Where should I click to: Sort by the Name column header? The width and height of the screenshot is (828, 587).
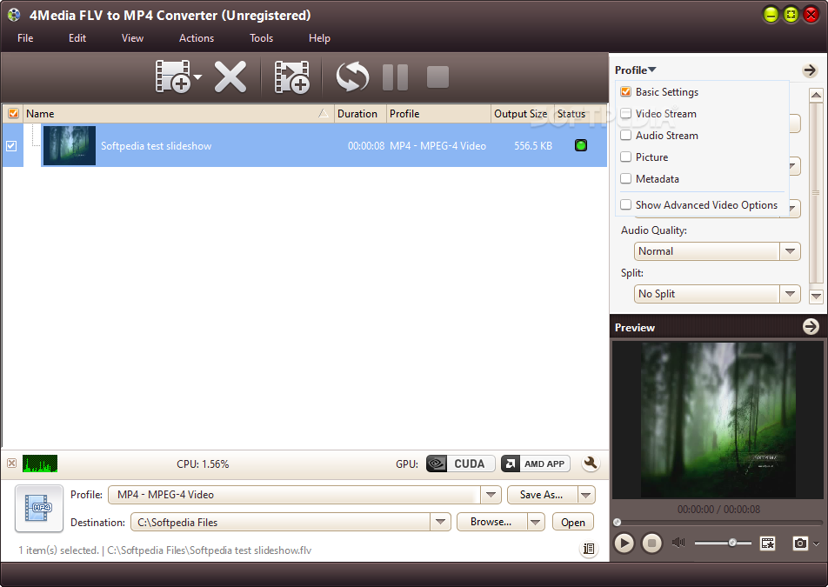pos(178,114)
